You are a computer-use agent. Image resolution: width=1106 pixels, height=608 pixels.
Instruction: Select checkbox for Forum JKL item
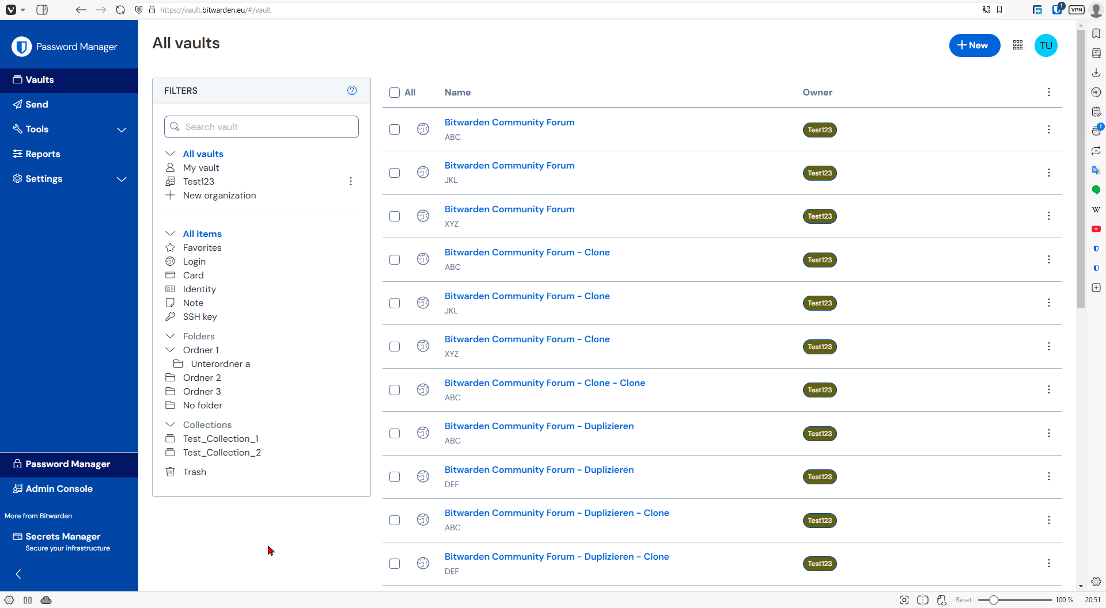[x=395, y=173]
